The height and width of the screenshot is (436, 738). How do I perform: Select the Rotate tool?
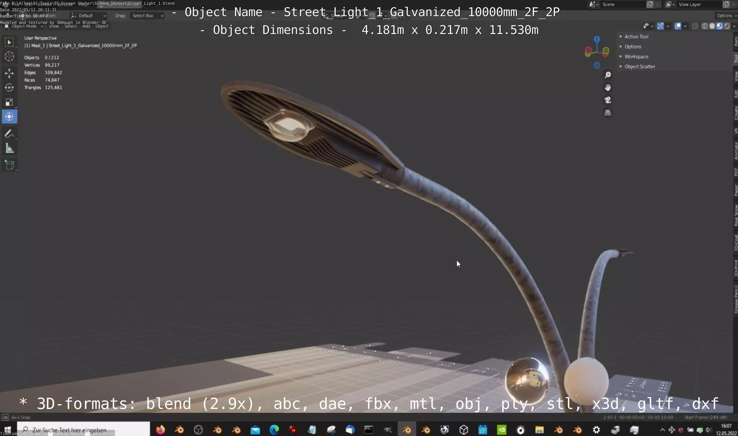pos(9,88)
